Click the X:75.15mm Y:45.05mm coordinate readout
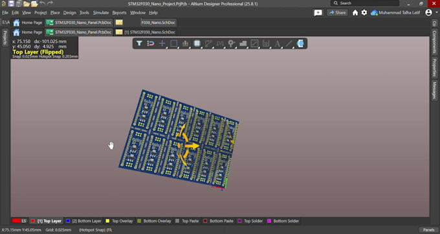 [x=21, y=229]
